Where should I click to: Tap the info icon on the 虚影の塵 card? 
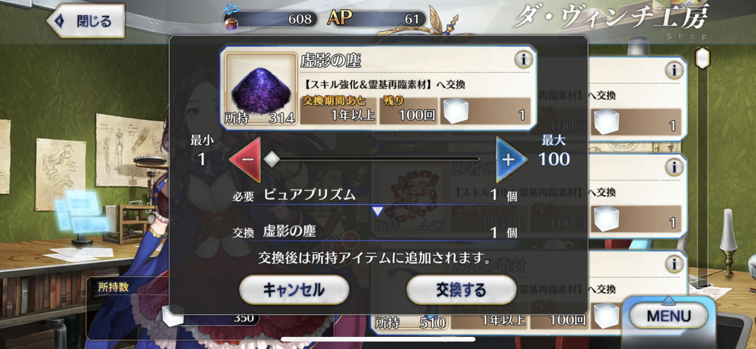click(x=524, y=59)
